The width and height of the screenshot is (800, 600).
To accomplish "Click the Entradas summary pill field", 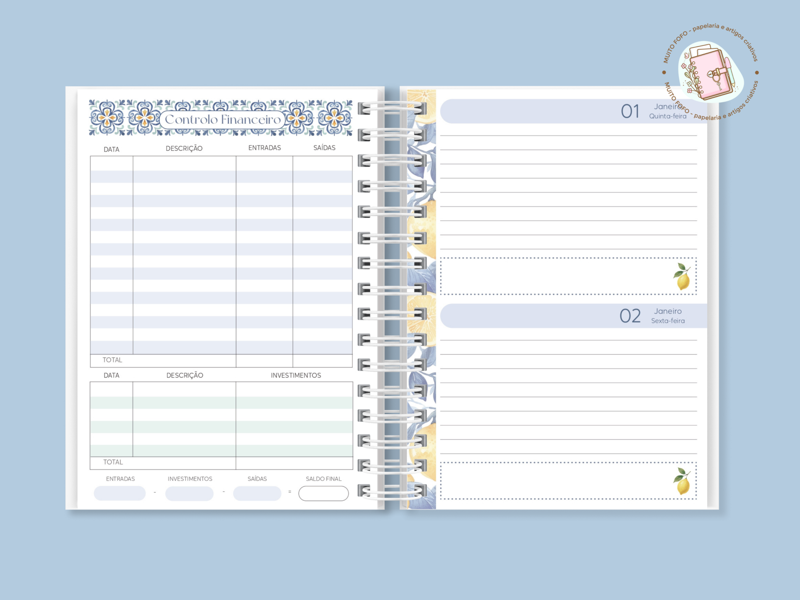I will pos(120,493).
